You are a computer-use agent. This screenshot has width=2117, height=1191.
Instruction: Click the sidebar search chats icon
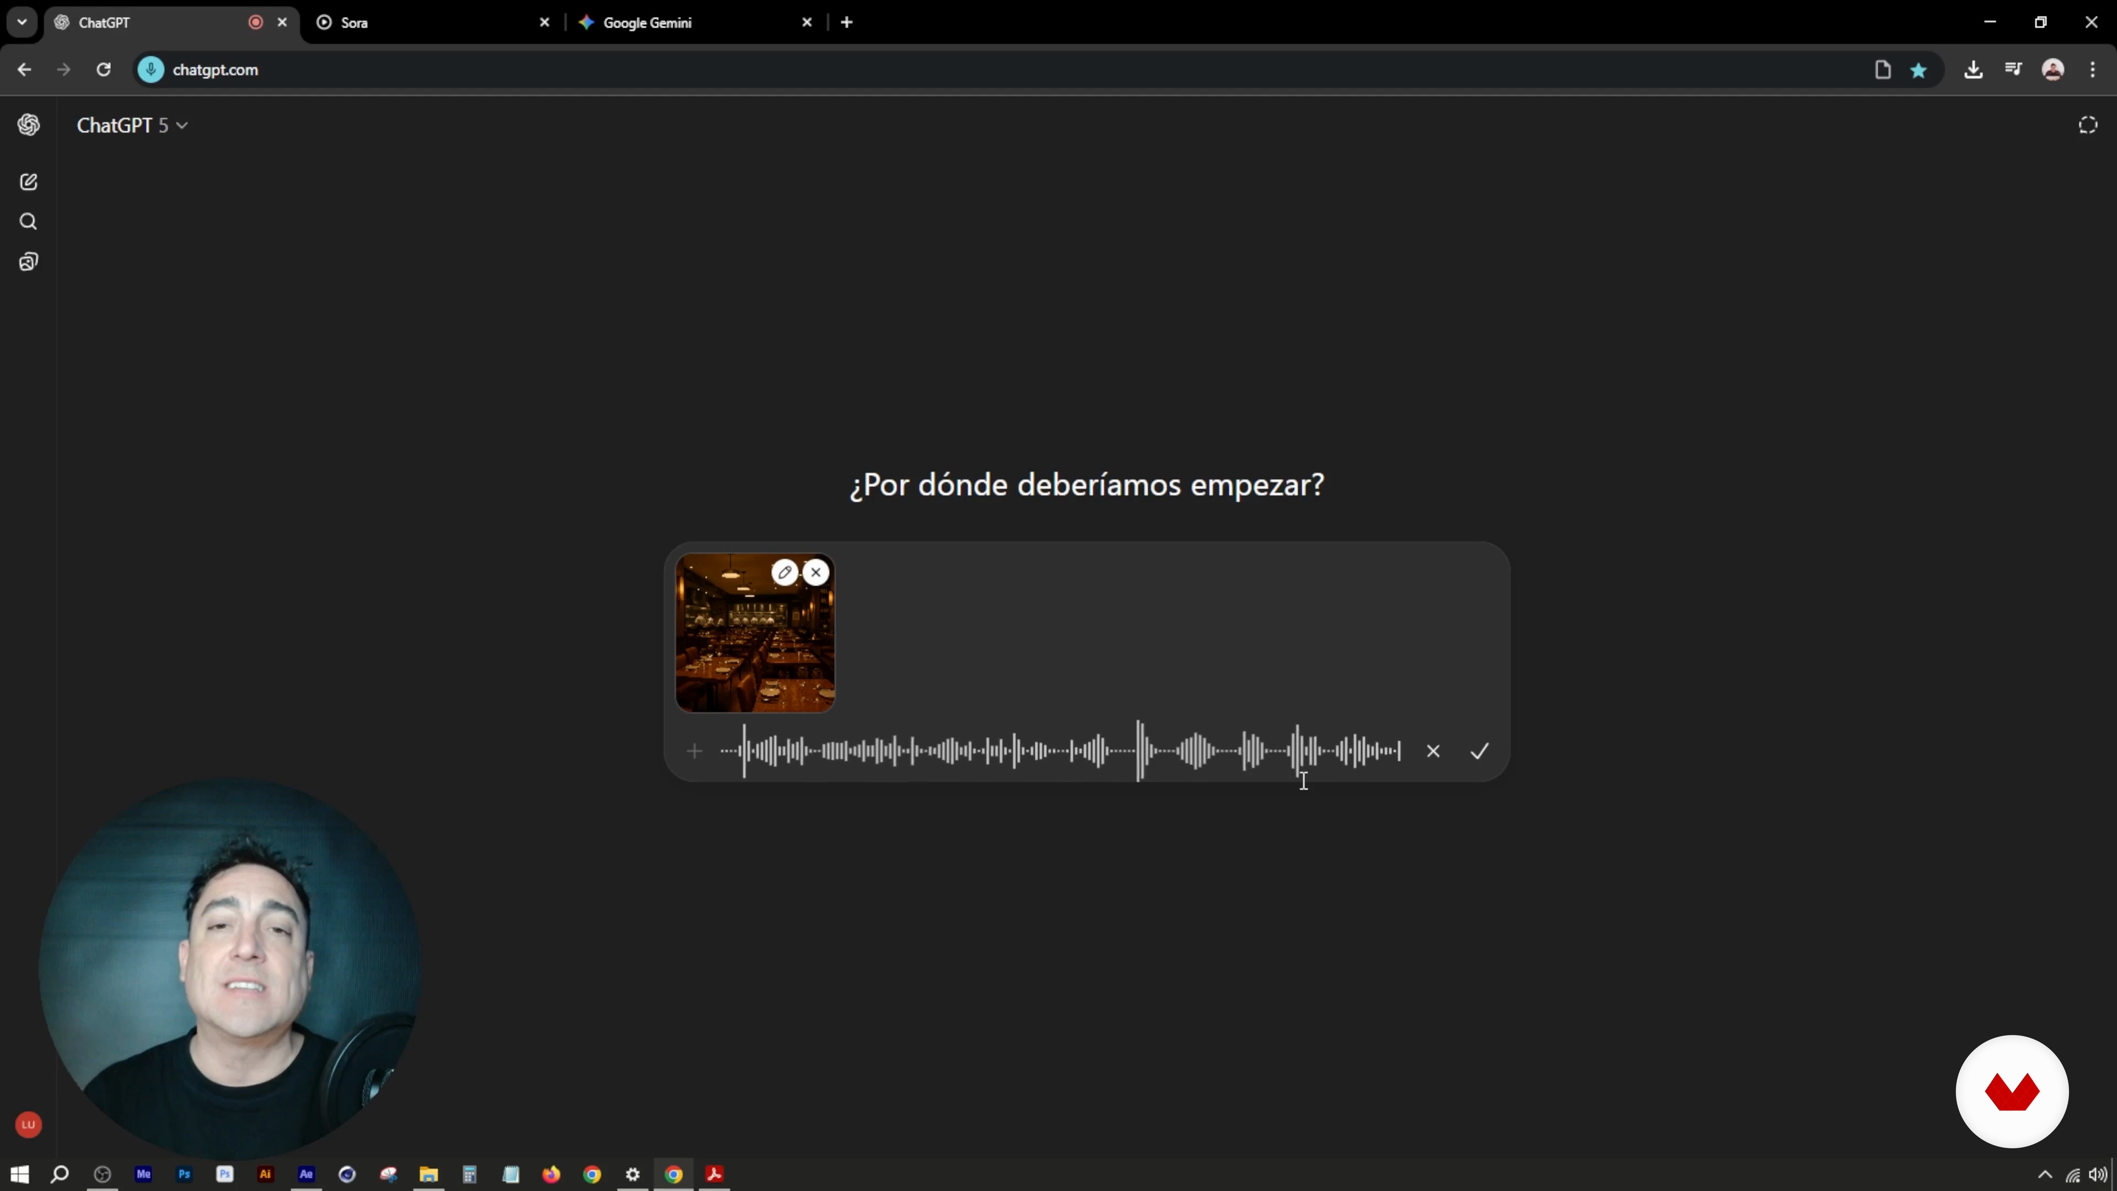point(29,222)
